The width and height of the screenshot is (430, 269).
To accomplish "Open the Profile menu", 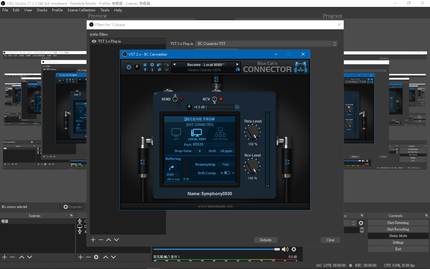I will [57, 10].
